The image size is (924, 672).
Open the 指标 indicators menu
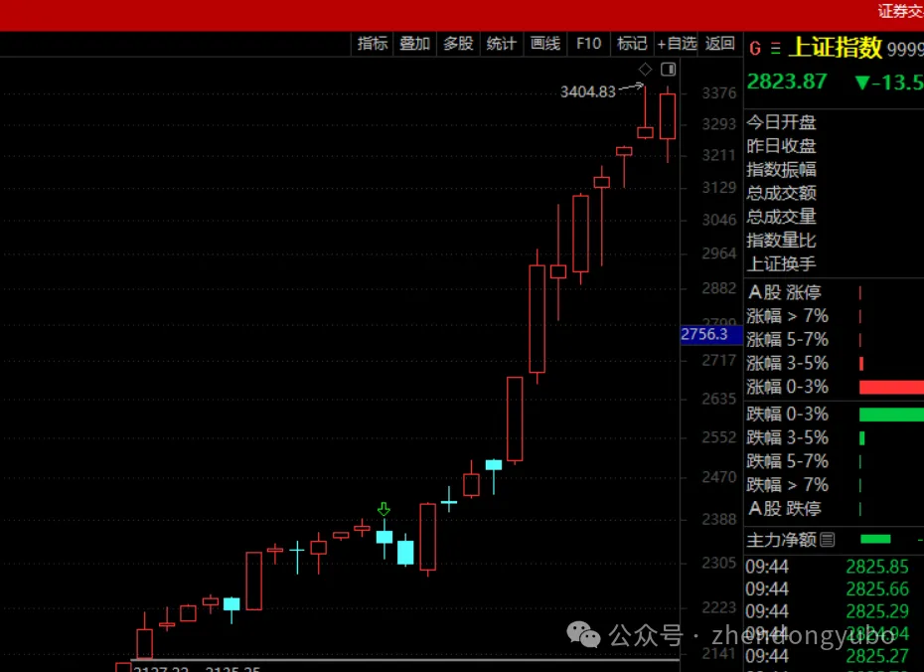pos(373,44)
